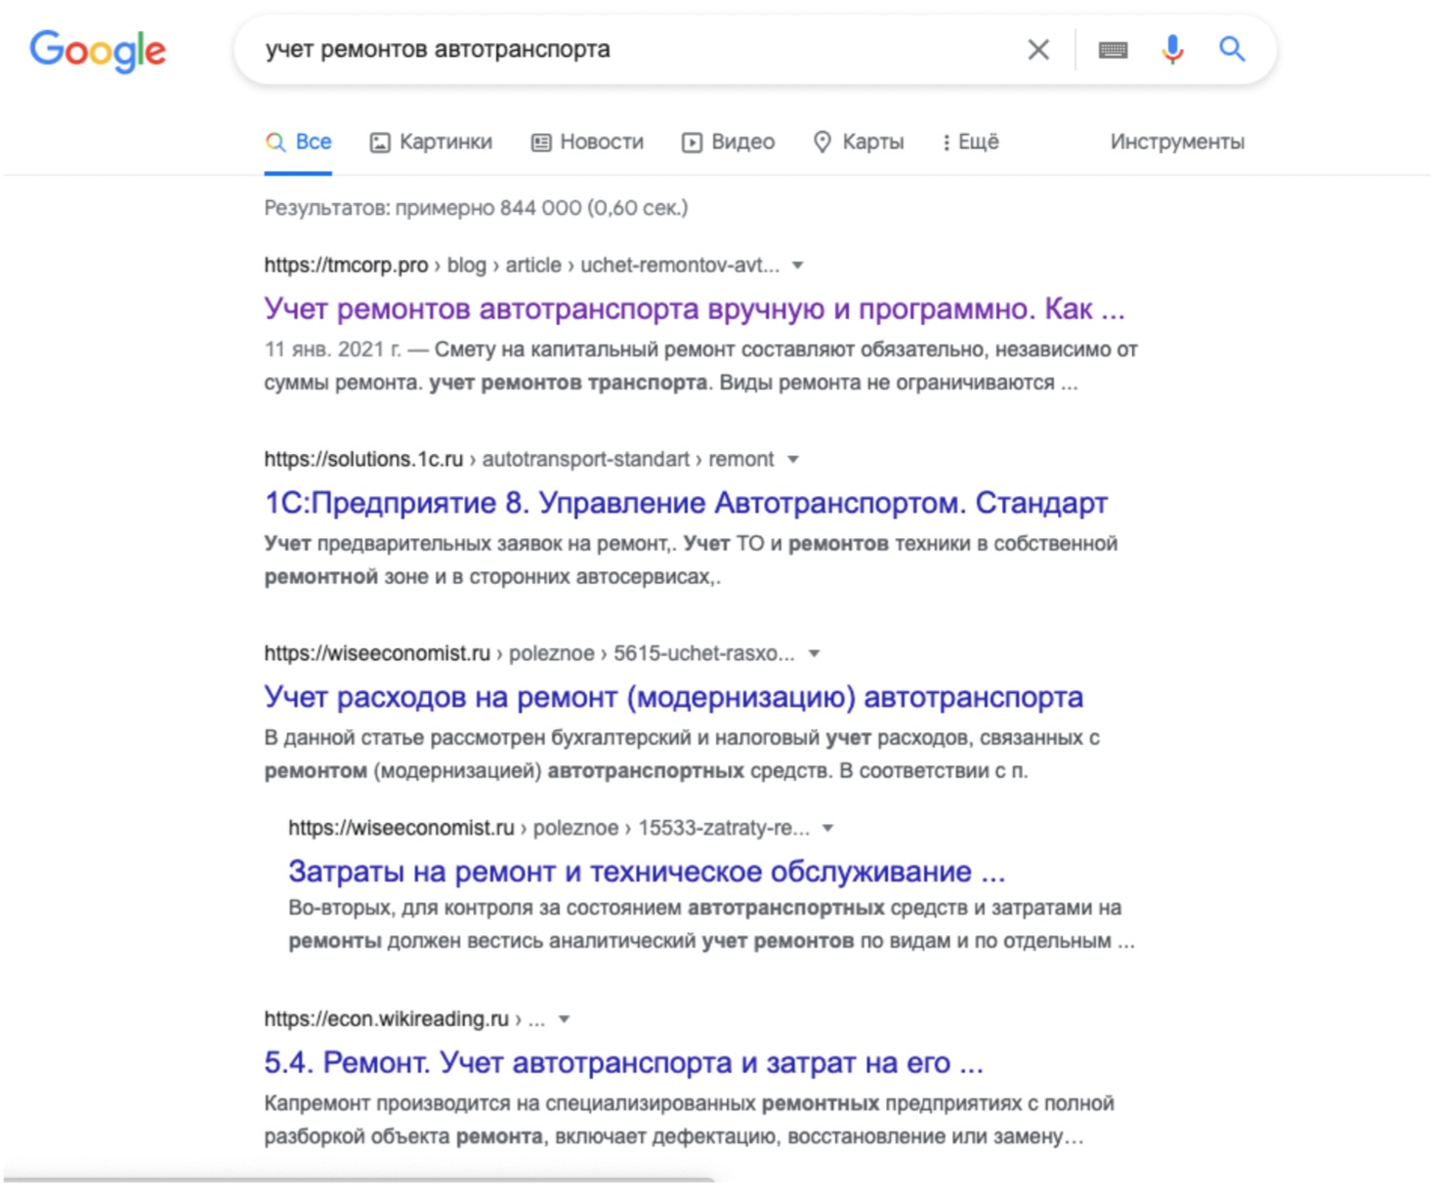This screenshot has width=1432, height=1189.
Task: Expand dropdown arrow next to solutions.1c.ru URL
Action: click(793, 460)
